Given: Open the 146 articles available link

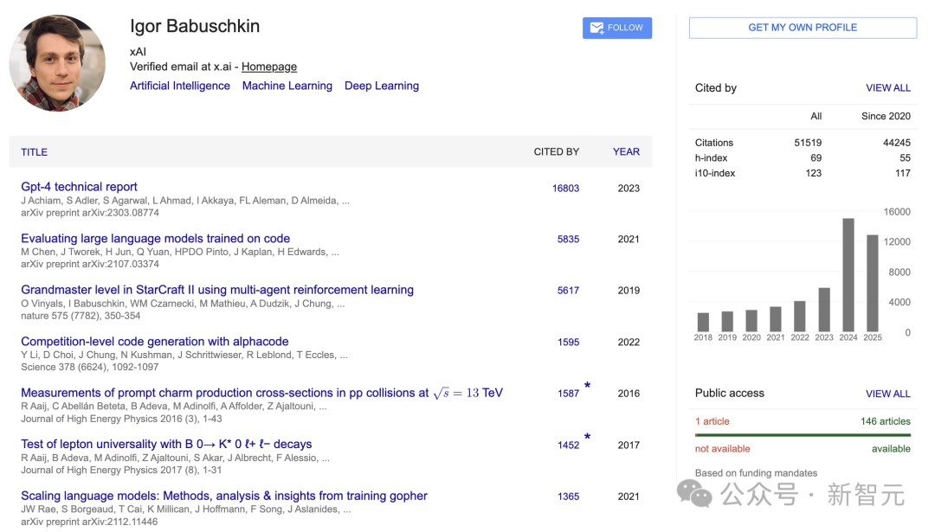Looking at the screenshot, I should (886, 421).
